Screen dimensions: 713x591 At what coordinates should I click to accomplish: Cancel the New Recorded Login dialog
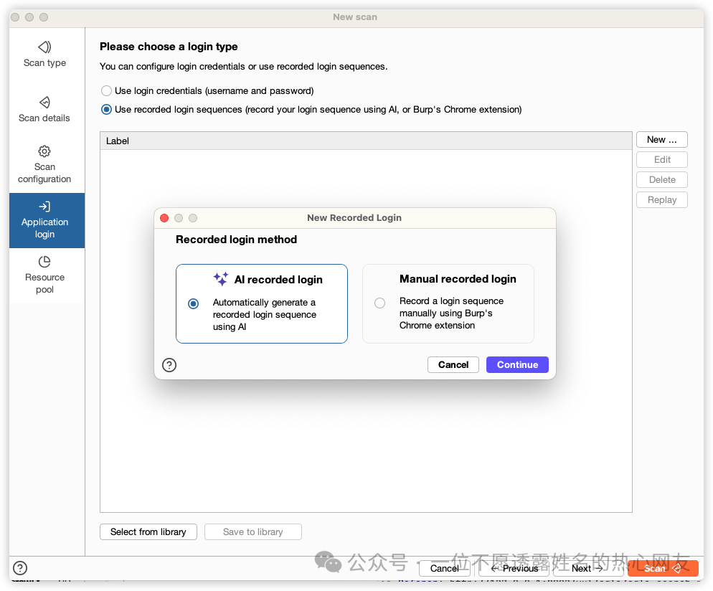pyautogui.click(x=453, y=364)
